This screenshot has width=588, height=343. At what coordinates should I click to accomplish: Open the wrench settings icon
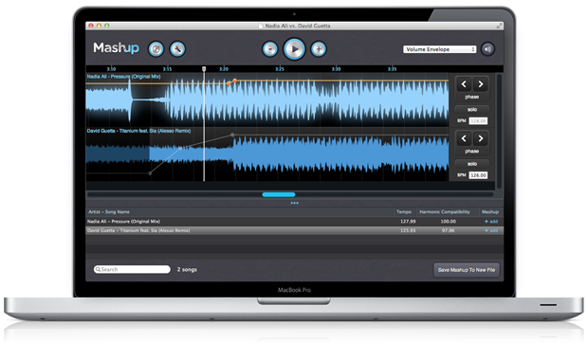[x=177, y=49]
